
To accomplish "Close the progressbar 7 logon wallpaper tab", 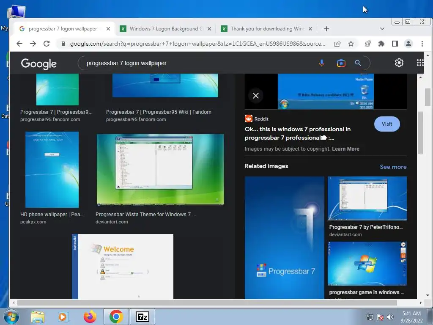I will [x=108, y=29].
